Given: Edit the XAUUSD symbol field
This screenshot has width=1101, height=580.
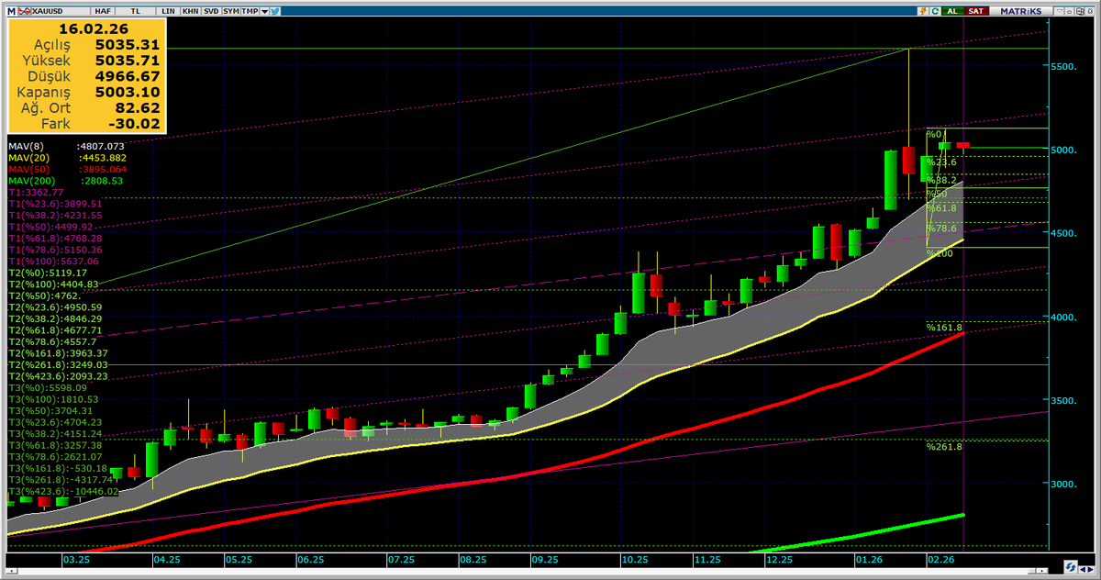Looking at the screenshot, I should pos(61,11).
